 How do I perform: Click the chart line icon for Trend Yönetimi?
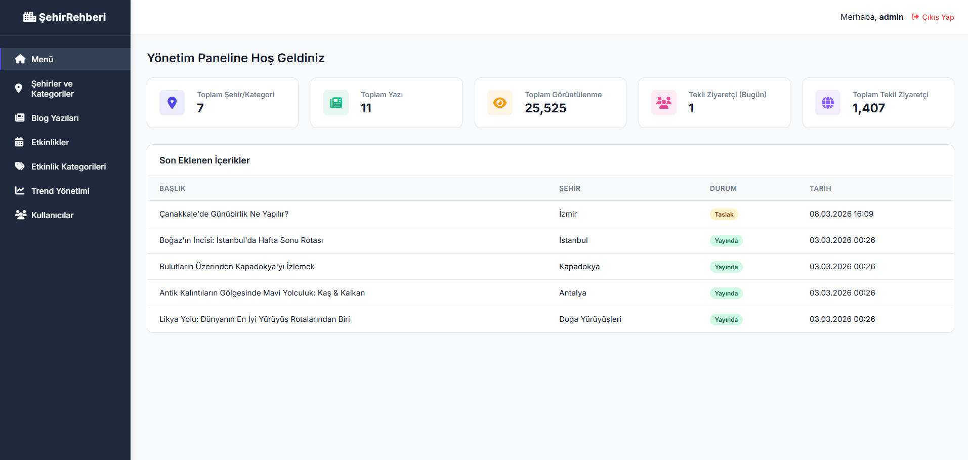[20, 191]
